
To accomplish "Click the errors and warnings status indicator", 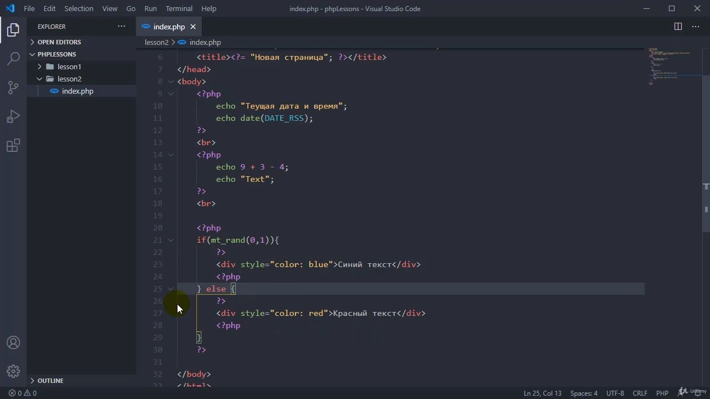I will [23, 393].
